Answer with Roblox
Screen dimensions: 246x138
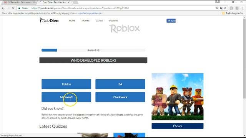point(66,84)
